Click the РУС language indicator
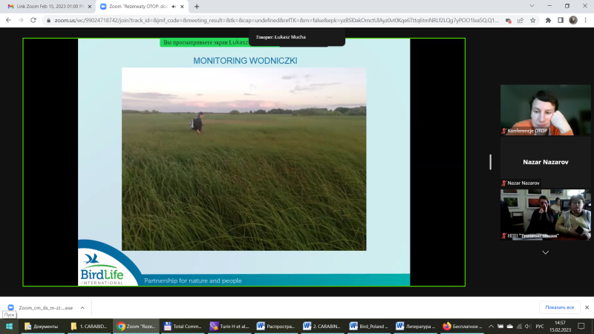The height and width of the screenshot is (334, 594). click(540, 326)
